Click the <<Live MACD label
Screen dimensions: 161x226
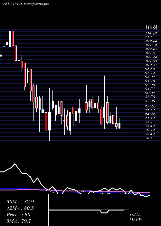(x=136, y=218)
